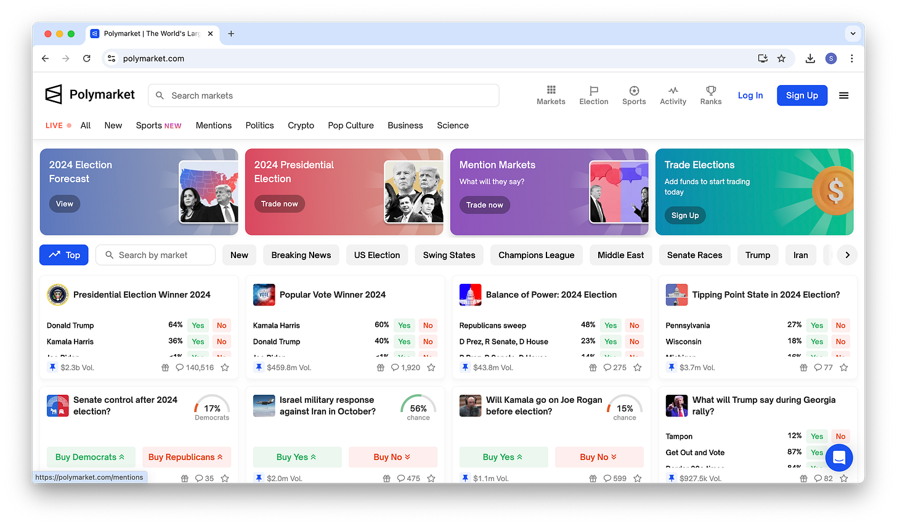This screenshot has height=526, width=897.
Task: Click 56% chance gauge on Israel card
Action: (418, 409)
